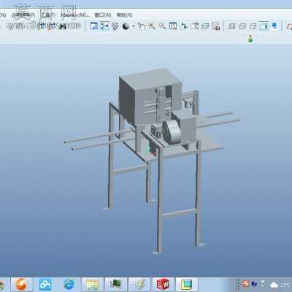Open the dropdown arrow beside appearance sphere
Screen dimensions: 292x292
[x=134, y=26]
